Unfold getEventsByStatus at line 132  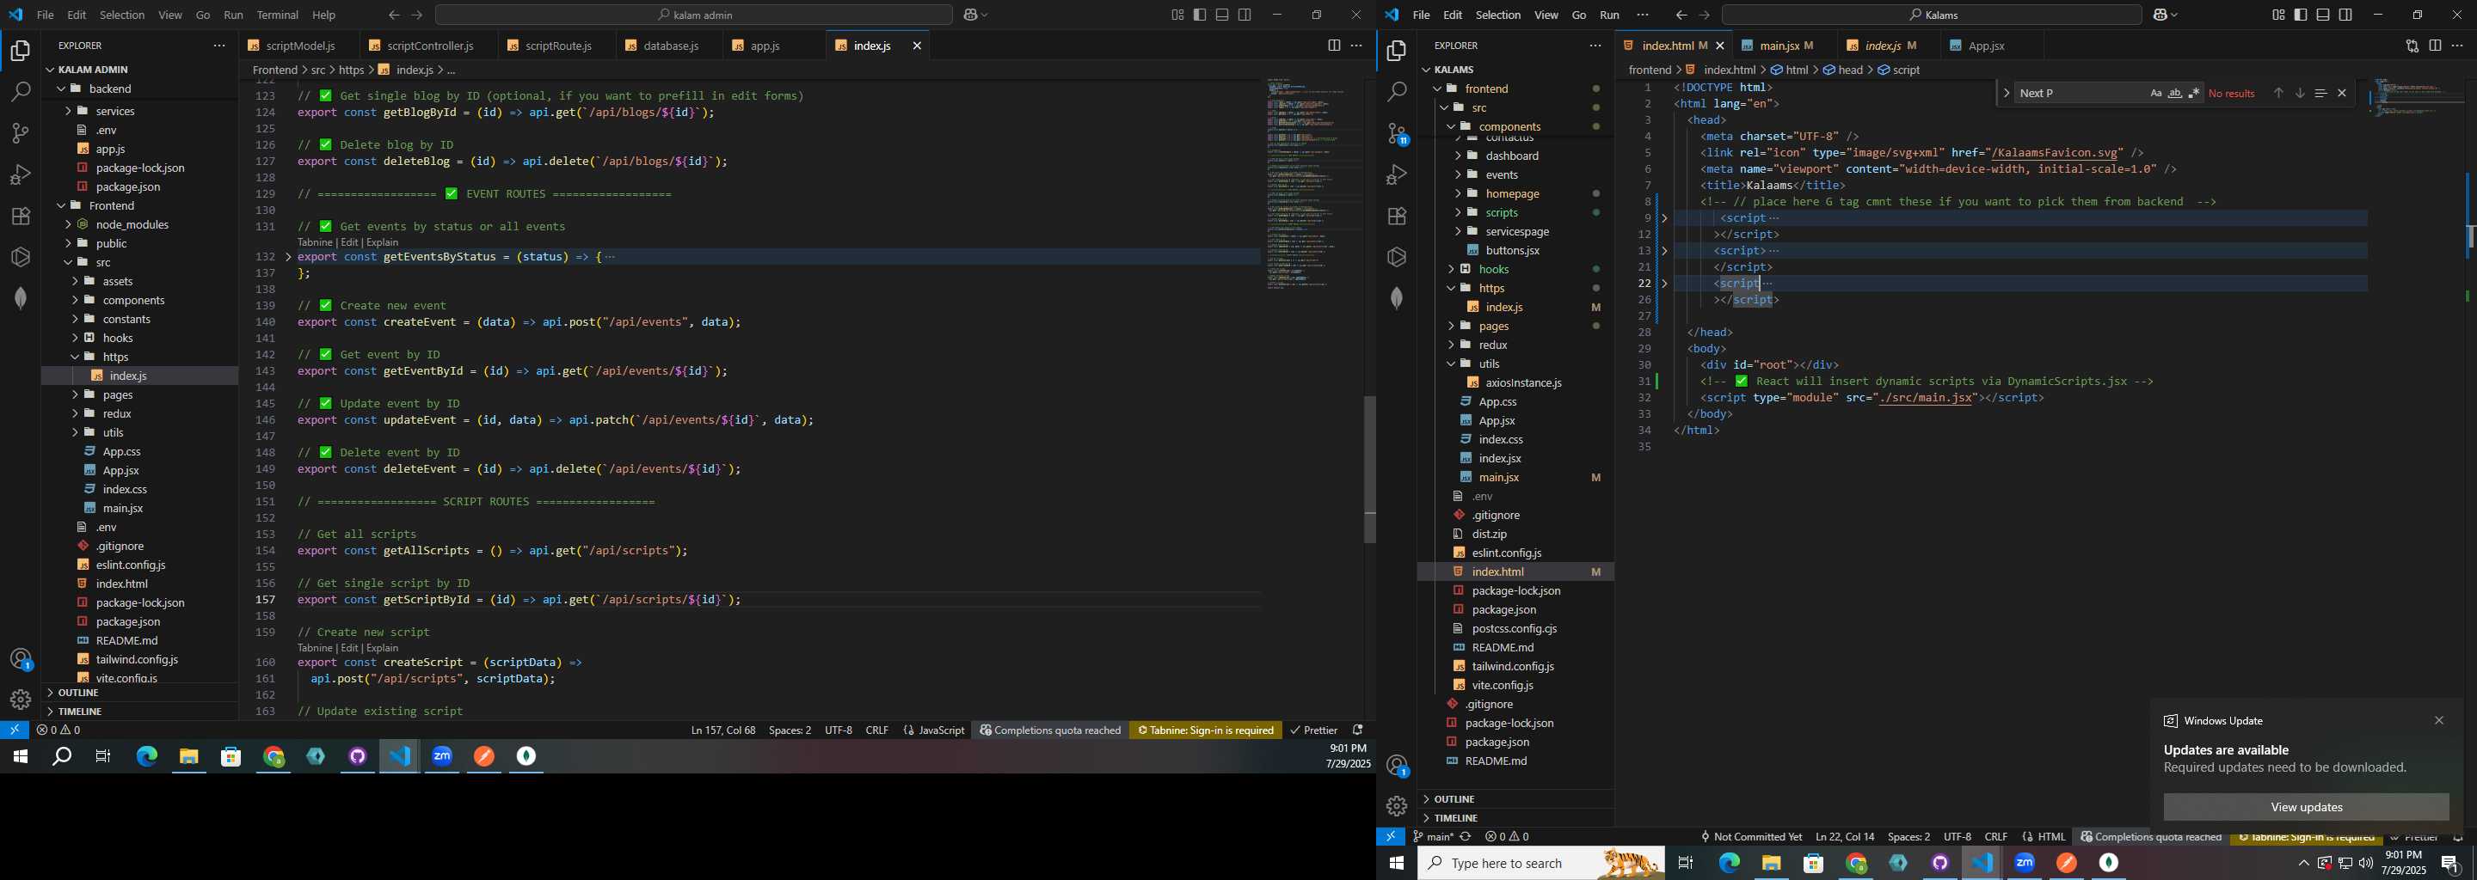[x=288, y=258]
